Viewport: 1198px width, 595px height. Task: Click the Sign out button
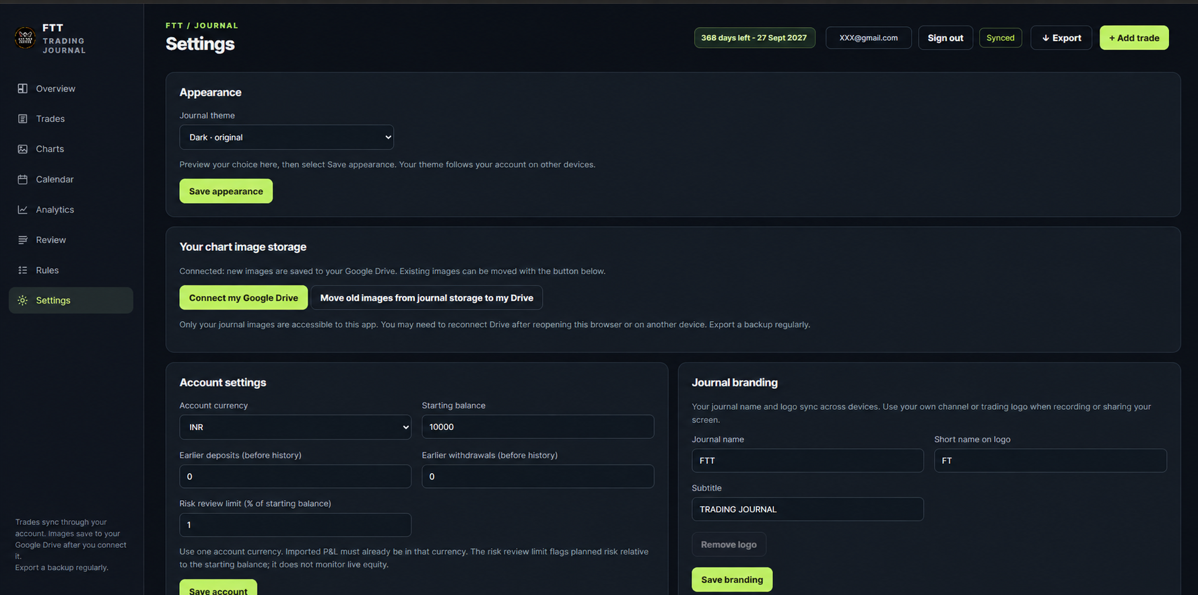[x=945, y=38]
